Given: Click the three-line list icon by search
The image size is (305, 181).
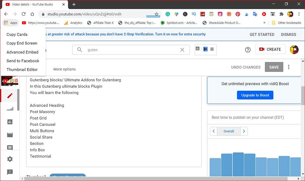Looking at the screenshot, I should point(212,49).
